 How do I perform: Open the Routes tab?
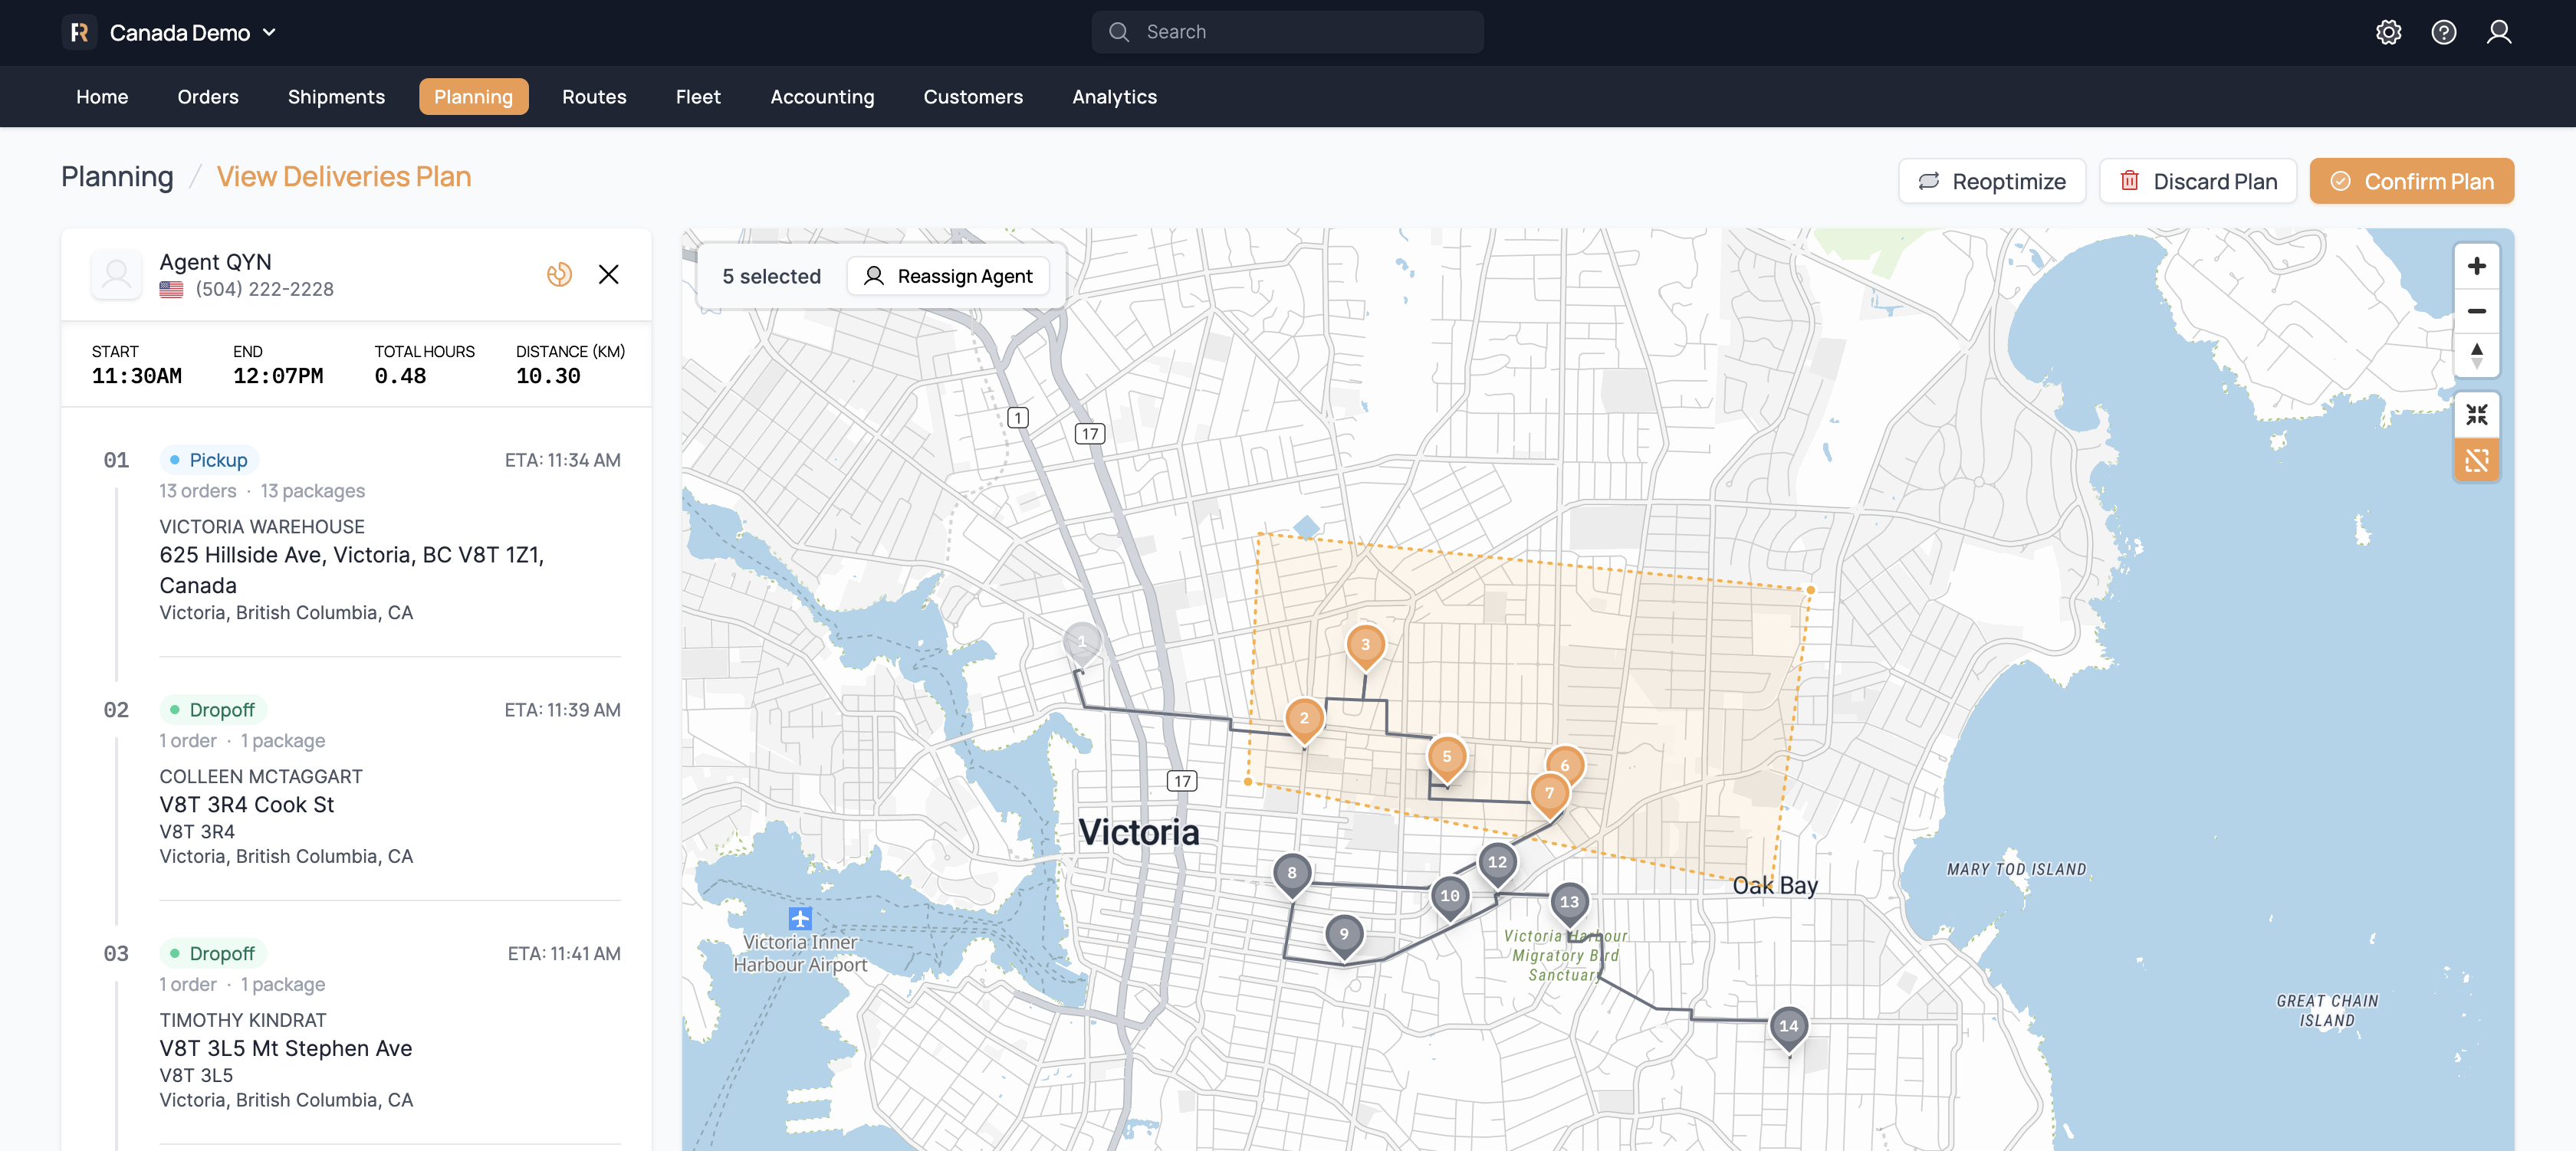pos(594,97)
